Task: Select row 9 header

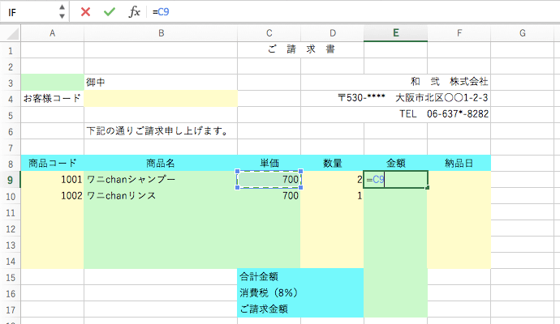Action: point(11,180)
